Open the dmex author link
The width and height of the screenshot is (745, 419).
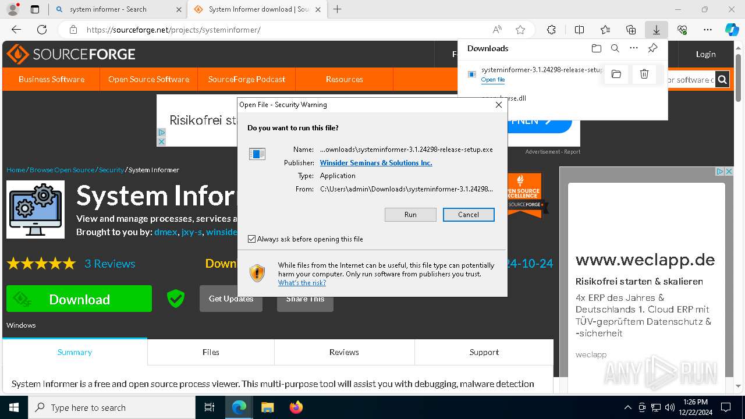[x=165, y=232]
